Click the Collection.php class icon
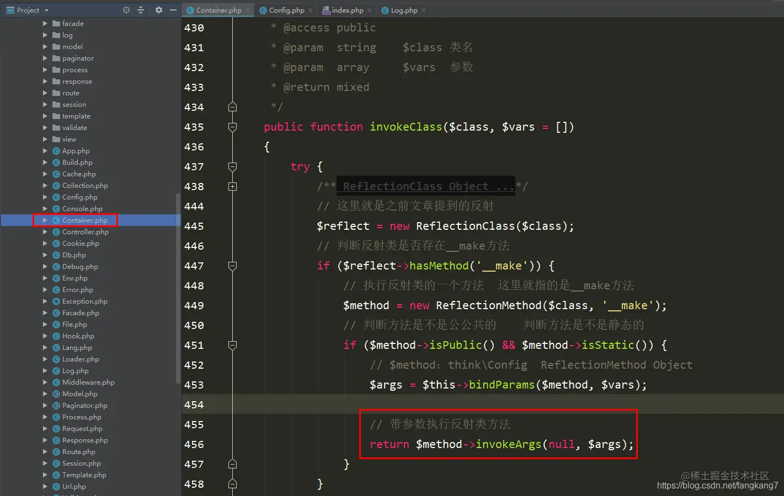The width and height of the screenshot is (784, 496). tap(56, 185)
